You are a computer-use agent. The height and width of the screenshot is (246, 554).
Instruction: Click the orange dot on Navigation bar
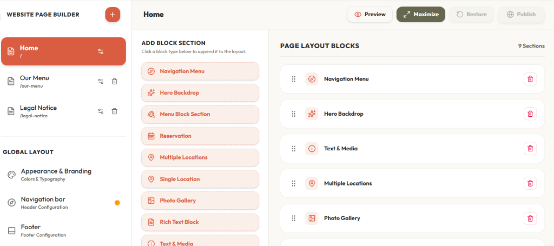click(117, 203)
